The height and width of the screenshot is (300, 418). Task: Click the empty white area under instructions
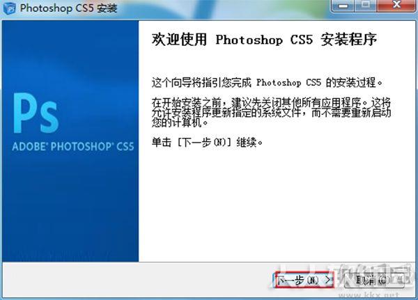coord(277,205)
